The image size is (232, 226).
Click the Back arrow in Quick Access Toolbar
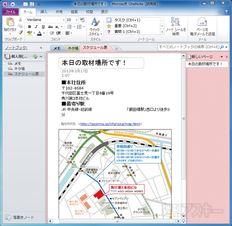(x=13, y=4)
